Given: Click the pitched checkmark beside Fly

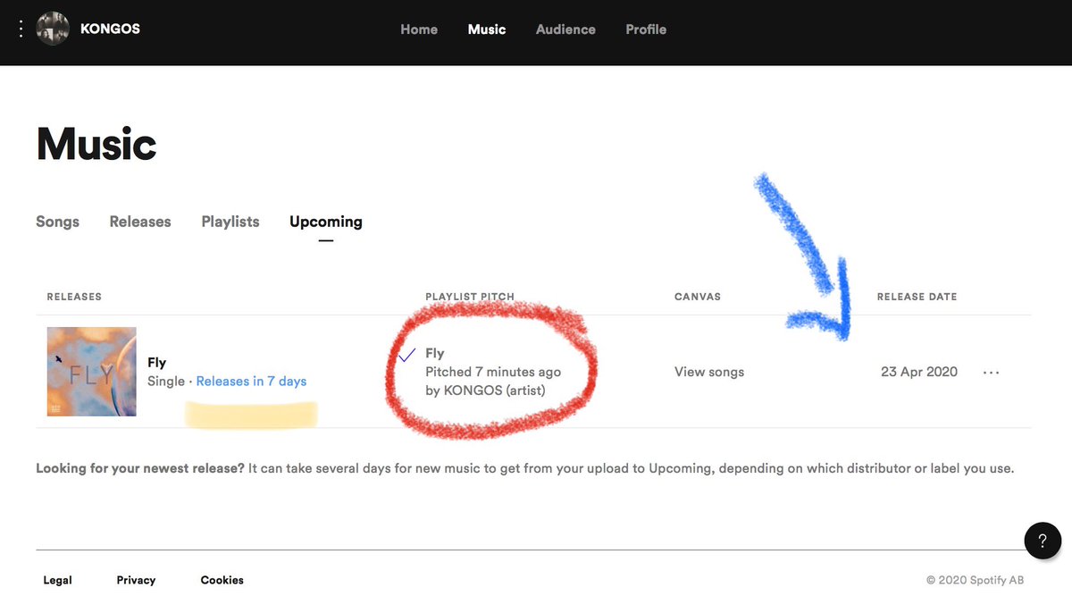Looking at the screenshot, I should pyautogui.click(x=406, y=355).
